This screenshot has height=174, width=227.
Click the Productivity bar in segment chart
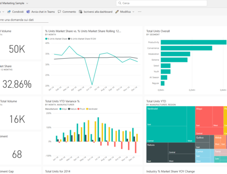tap(193, 42)
